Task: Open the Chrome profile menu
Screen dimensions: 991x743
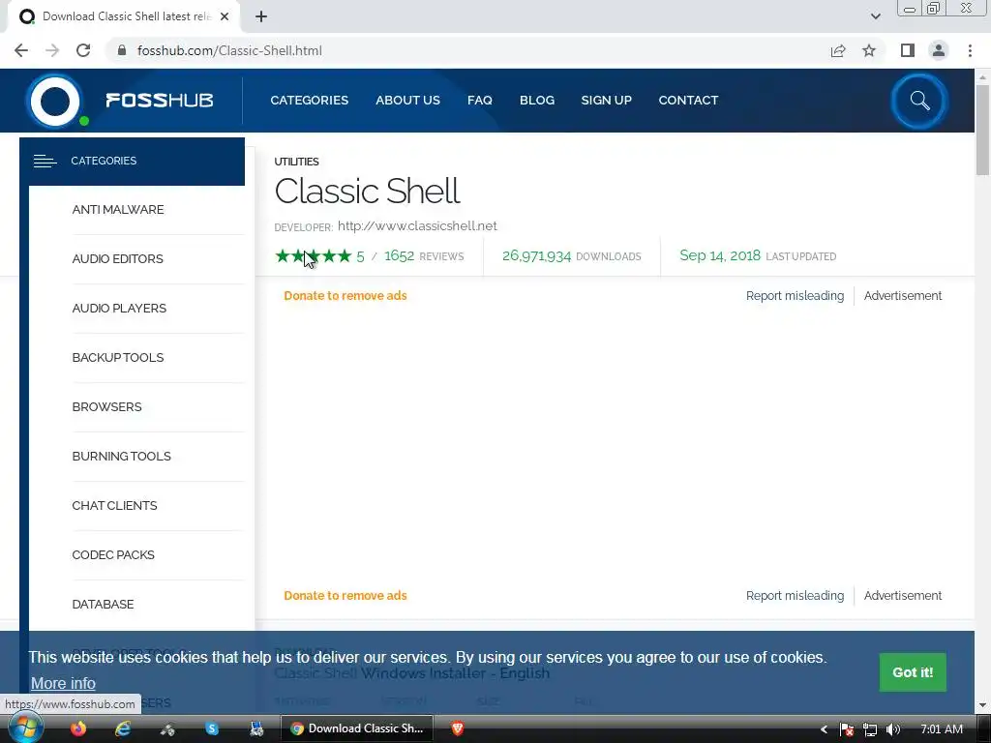Action: pos(939,50)
